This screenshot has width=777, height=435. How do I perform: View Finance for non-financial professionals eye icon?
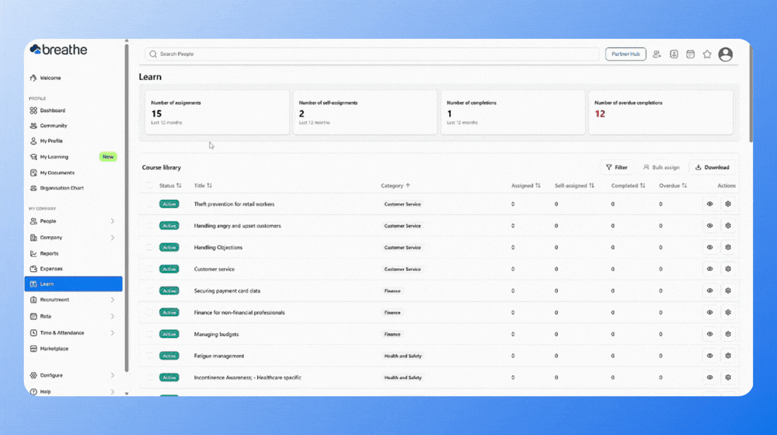[709, 312]
